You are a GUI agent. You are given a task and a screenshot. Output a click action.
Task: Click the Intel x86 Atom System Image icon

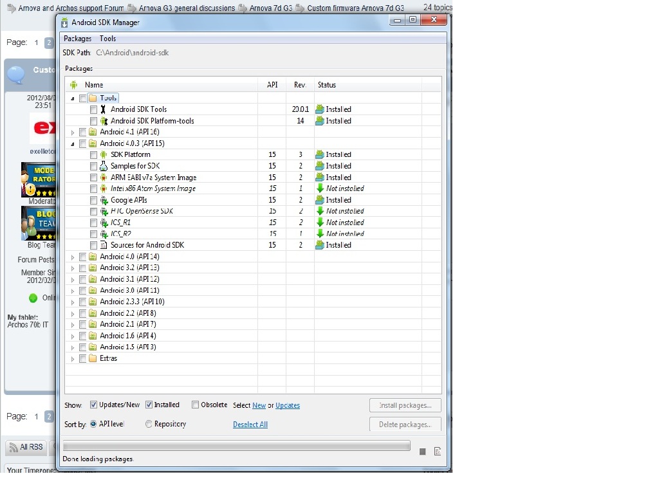click(104, 188)
